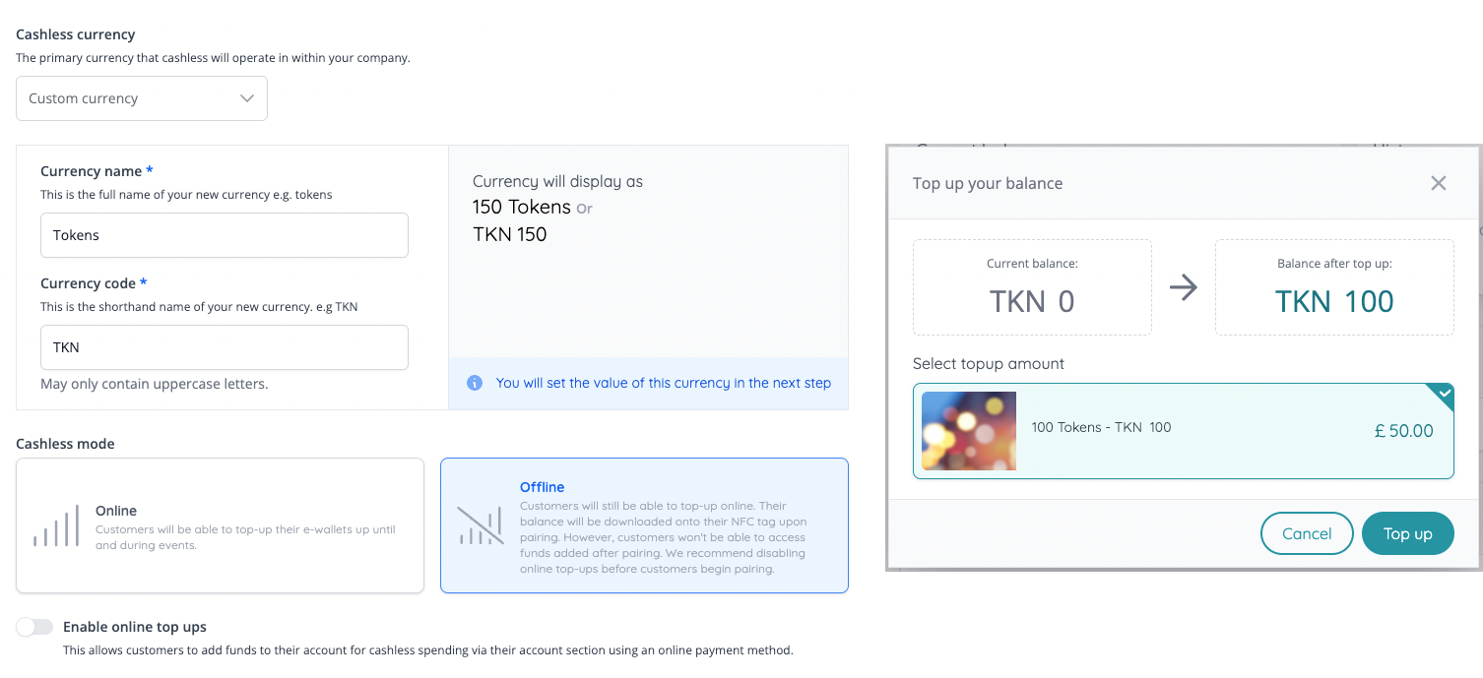The image size is (1483, 678).
Task: Click the chevron on the currency dropdown
Action: [x=247, y=98]
